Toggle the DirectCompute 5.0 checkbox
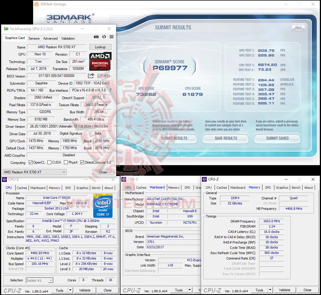 82,162
